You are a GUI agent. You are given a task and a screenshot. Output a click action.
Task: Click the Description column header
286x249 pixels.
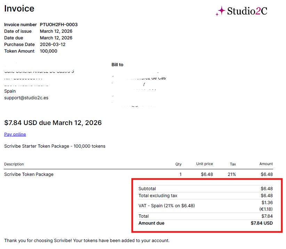14,164
